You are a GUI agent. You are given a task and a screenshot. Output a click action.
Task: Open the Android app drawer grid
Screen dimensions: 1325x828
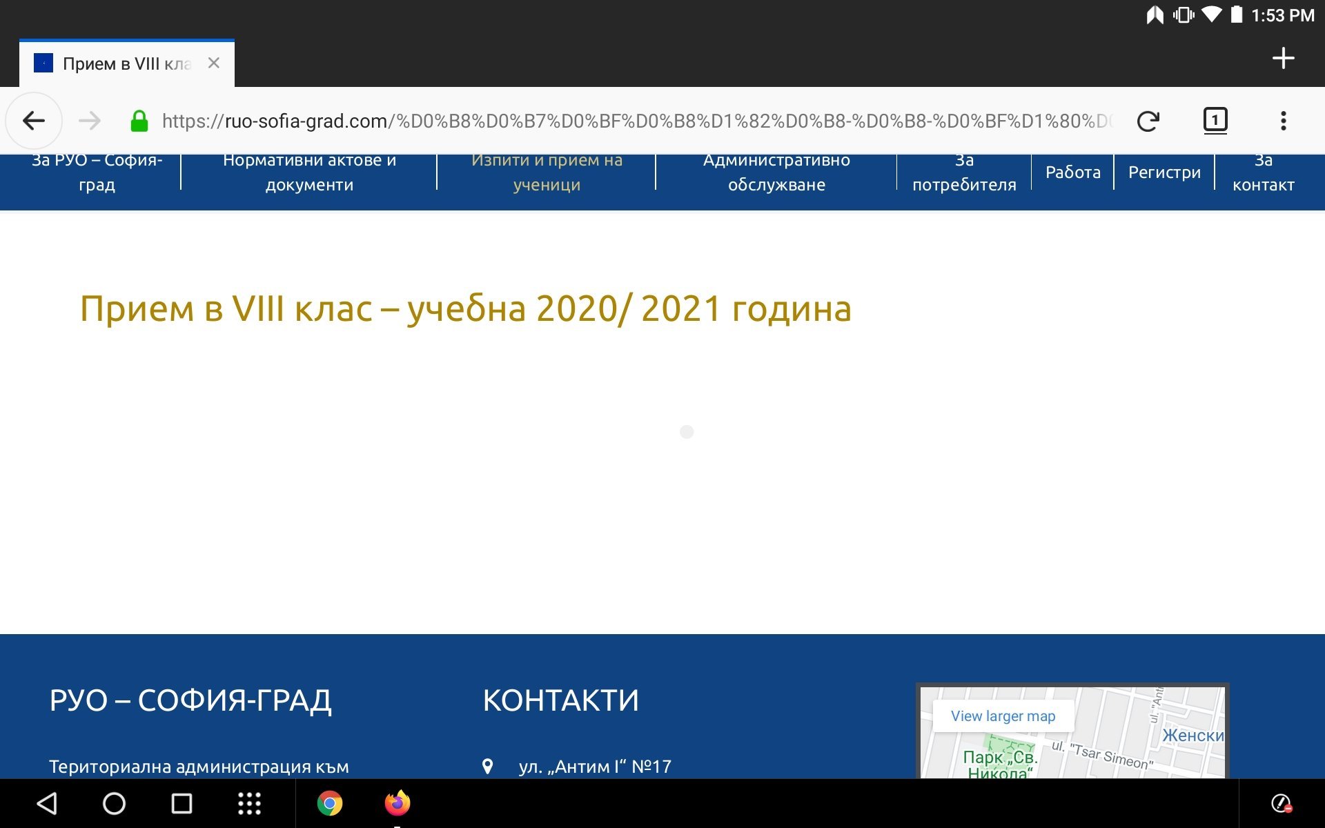(249, 803)
